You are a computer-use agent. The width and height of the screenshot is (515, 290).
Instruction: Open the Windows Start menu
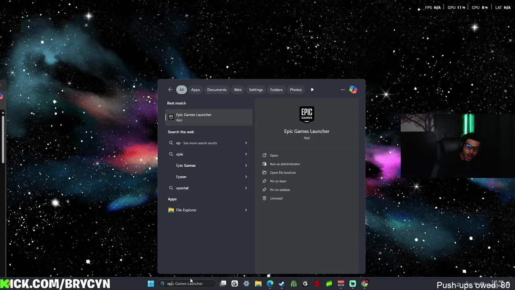(x=151, y=284)
